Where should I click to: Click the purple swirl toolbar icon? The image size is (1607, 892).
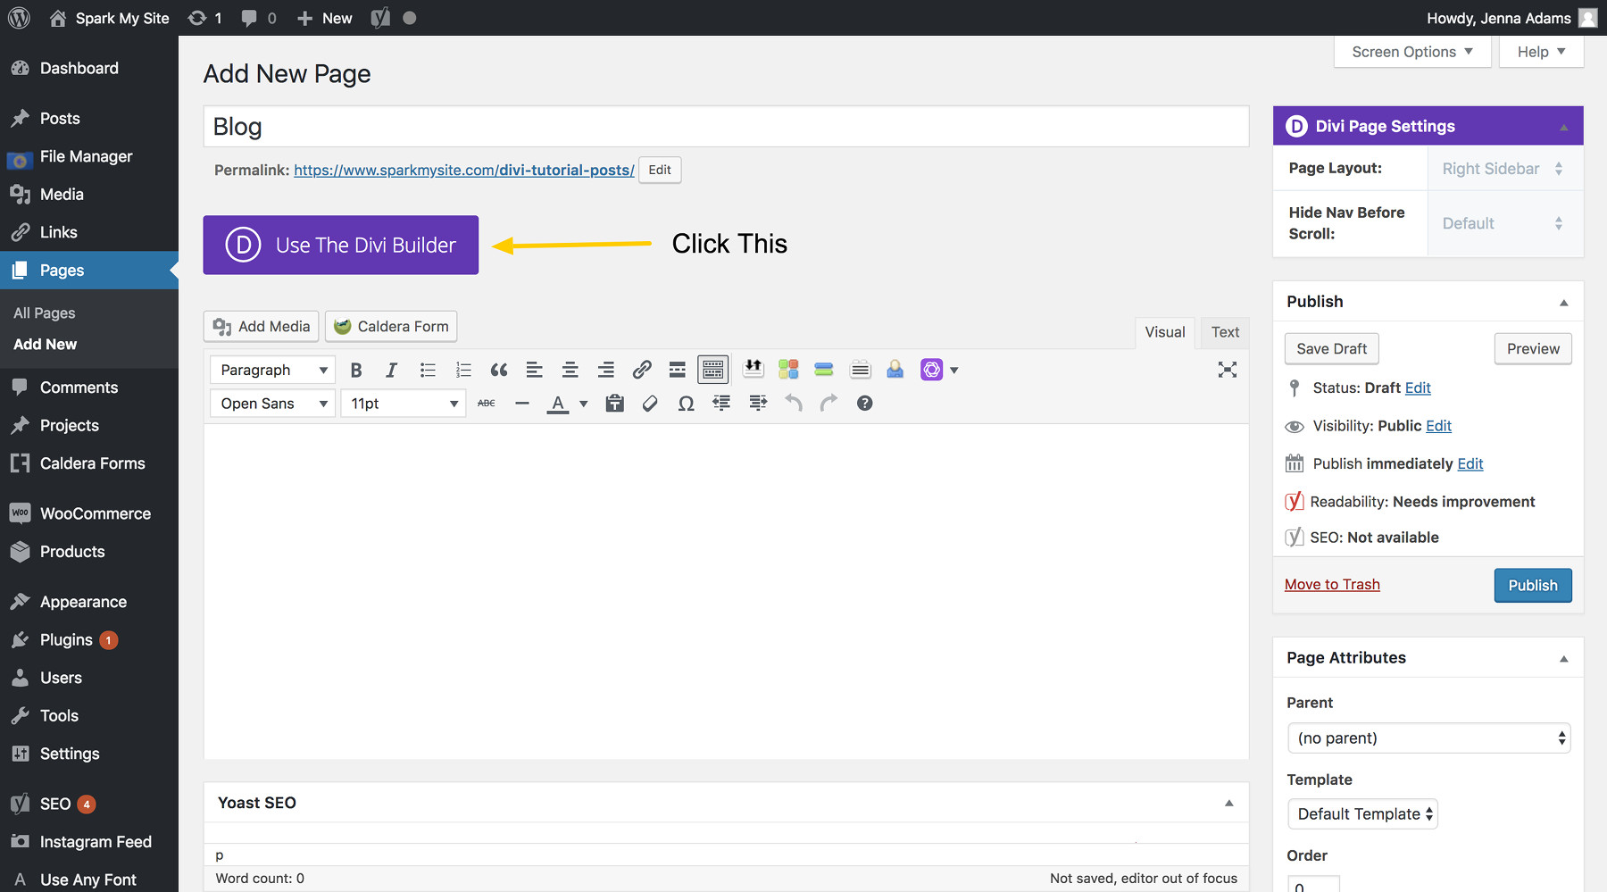[932, 370]
